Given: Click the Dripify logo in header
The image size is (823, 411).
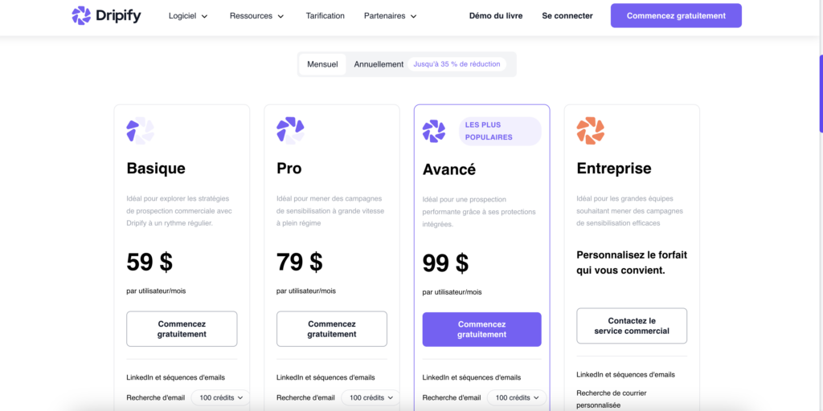Looking at the screenshot, I should [x=106, y=16].
